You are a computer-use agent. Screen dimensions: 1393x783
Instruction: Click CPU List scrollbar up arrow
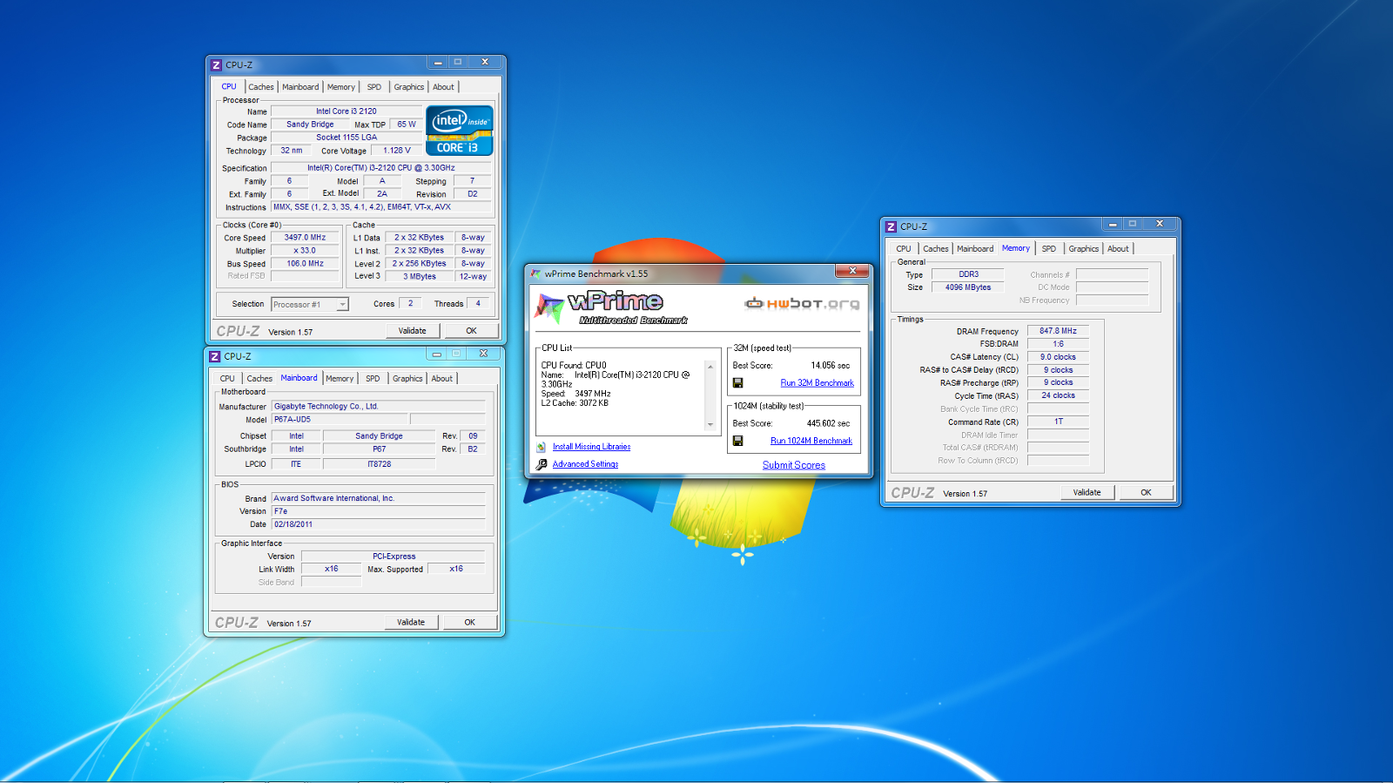(x=710, y=367)
